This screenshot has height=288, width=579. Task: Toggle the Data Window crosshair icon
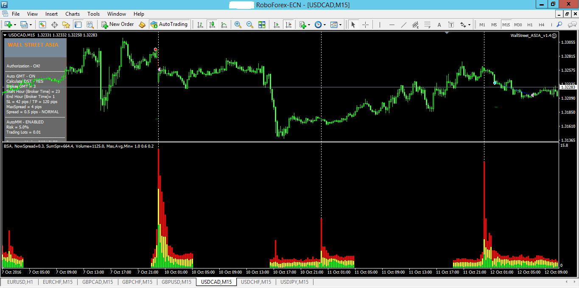pos(54,25)
